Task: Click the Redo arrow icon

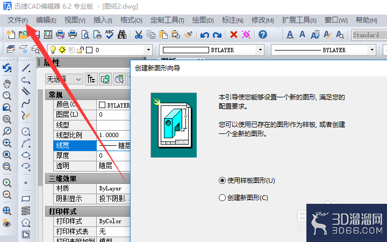Action: pyautogui.click(x=217, y=35)
